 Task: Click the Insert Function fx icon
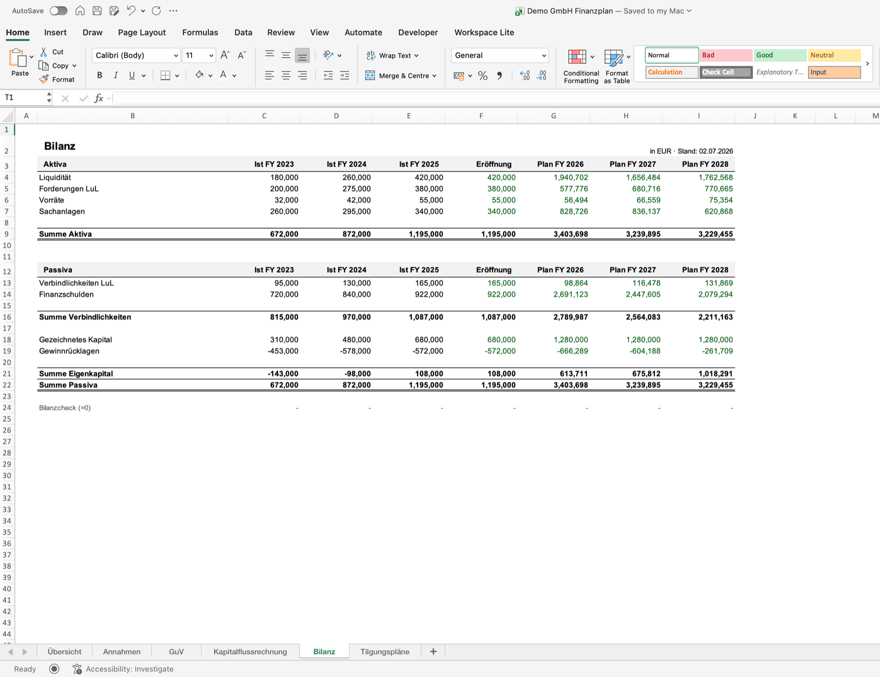(99, 98)
